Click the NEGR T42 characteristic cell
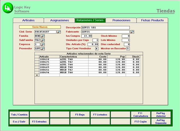This screenshot has width=180, height=131. pos(74,70)
